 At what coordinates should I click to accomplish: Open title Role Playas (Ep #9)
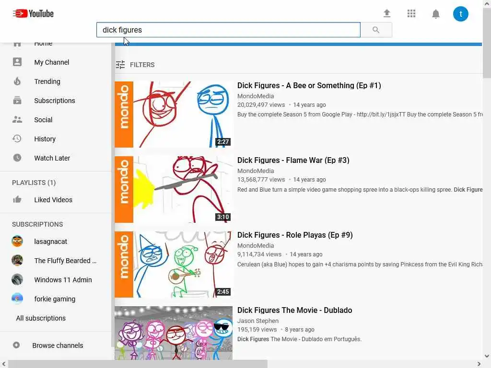[295, 235]
